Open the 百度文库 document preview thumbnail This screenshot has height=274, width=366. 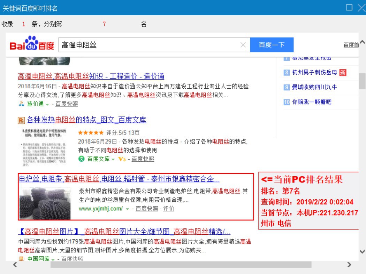44,147
